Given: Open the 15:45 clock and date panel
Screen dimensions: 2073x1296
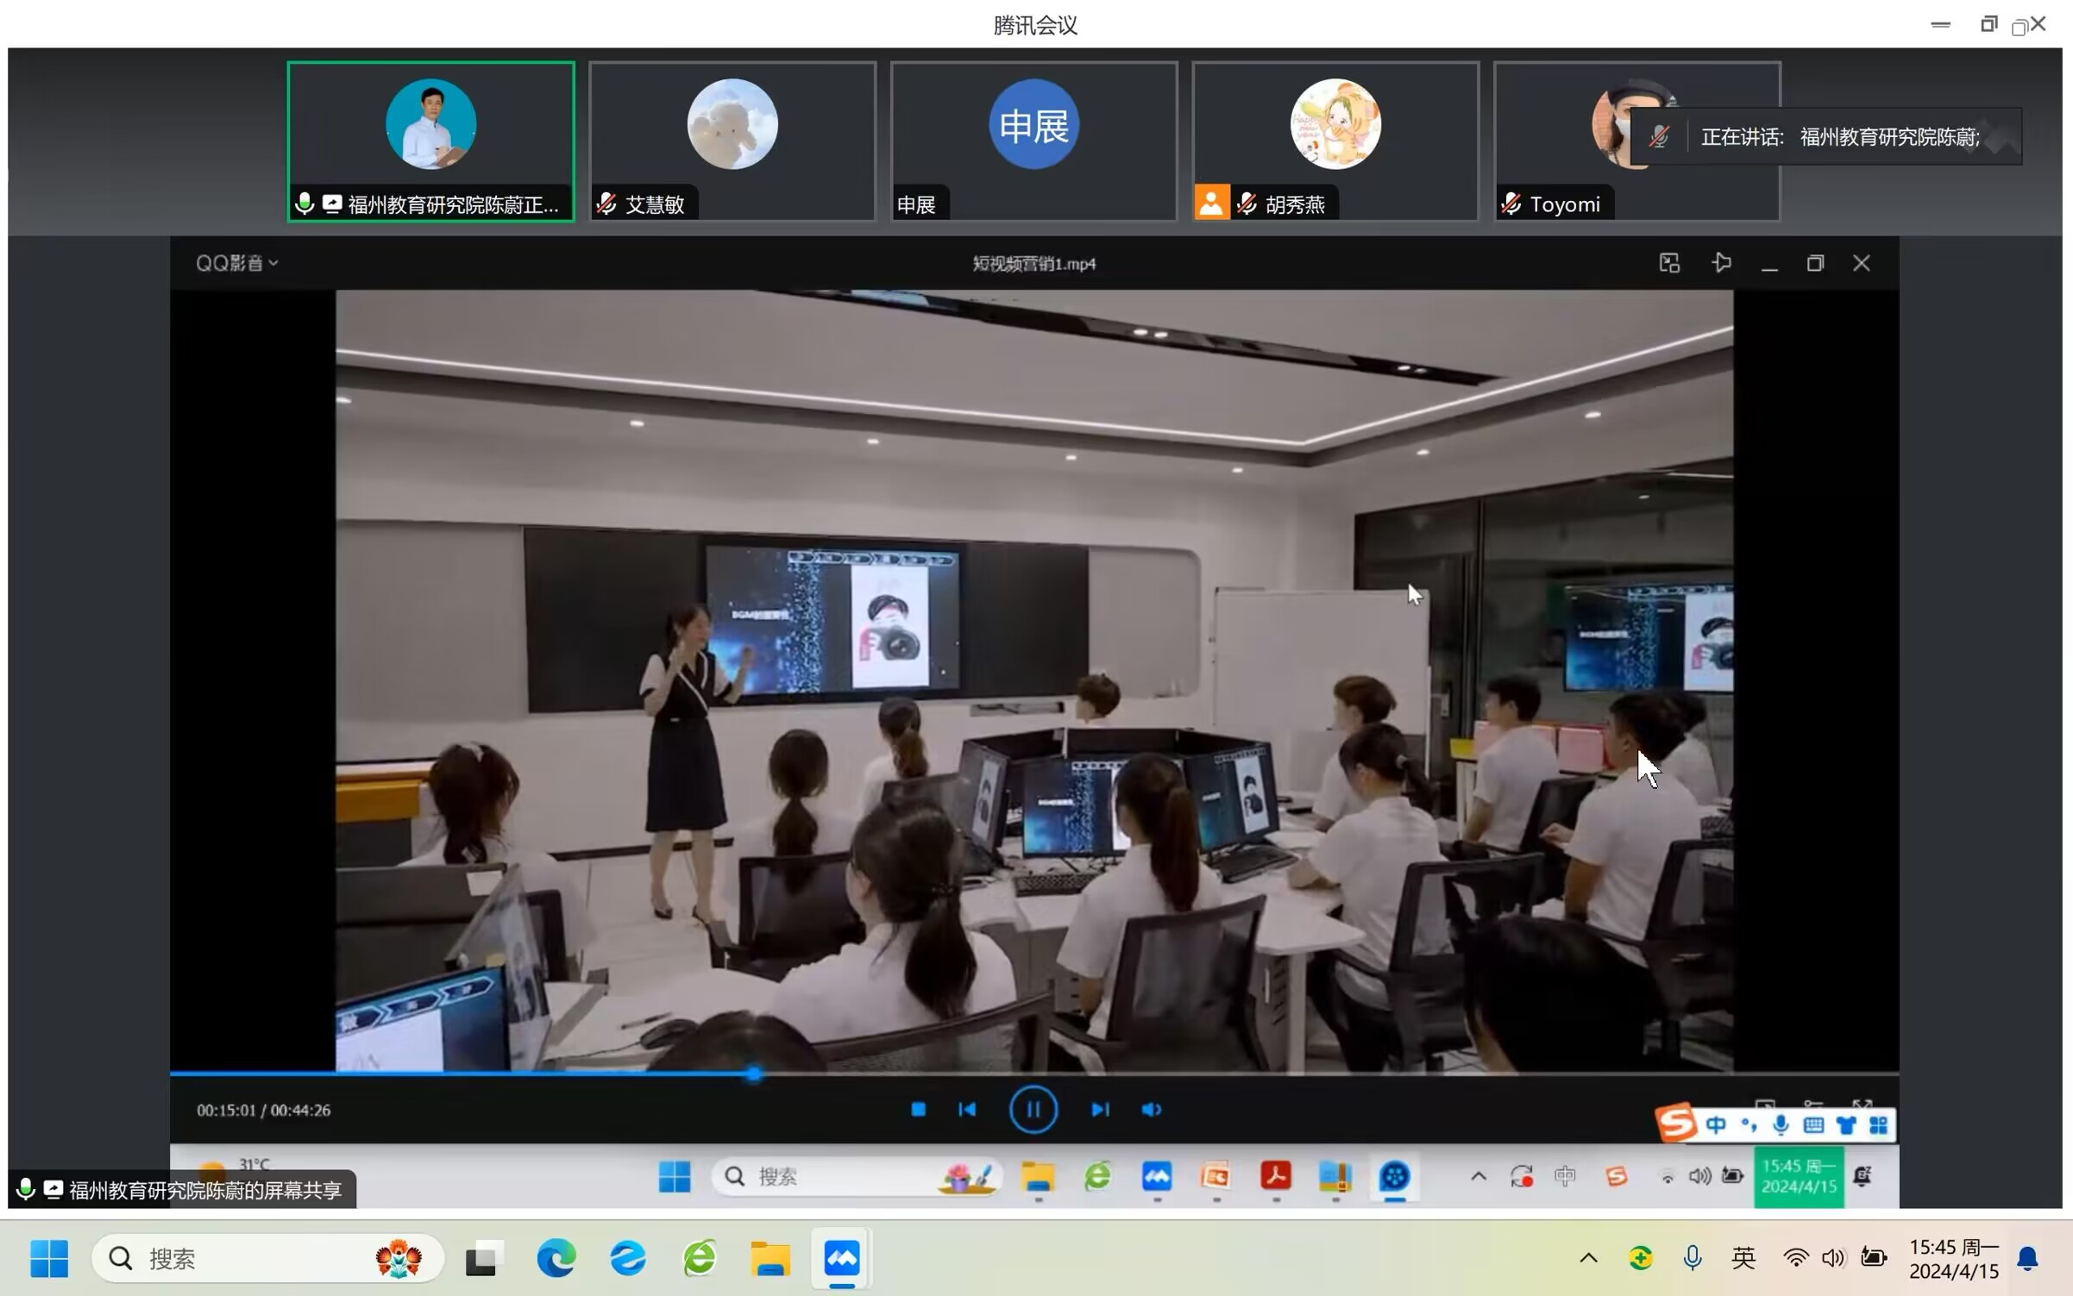Looking at the screenshot, I should point(1953,1258).
